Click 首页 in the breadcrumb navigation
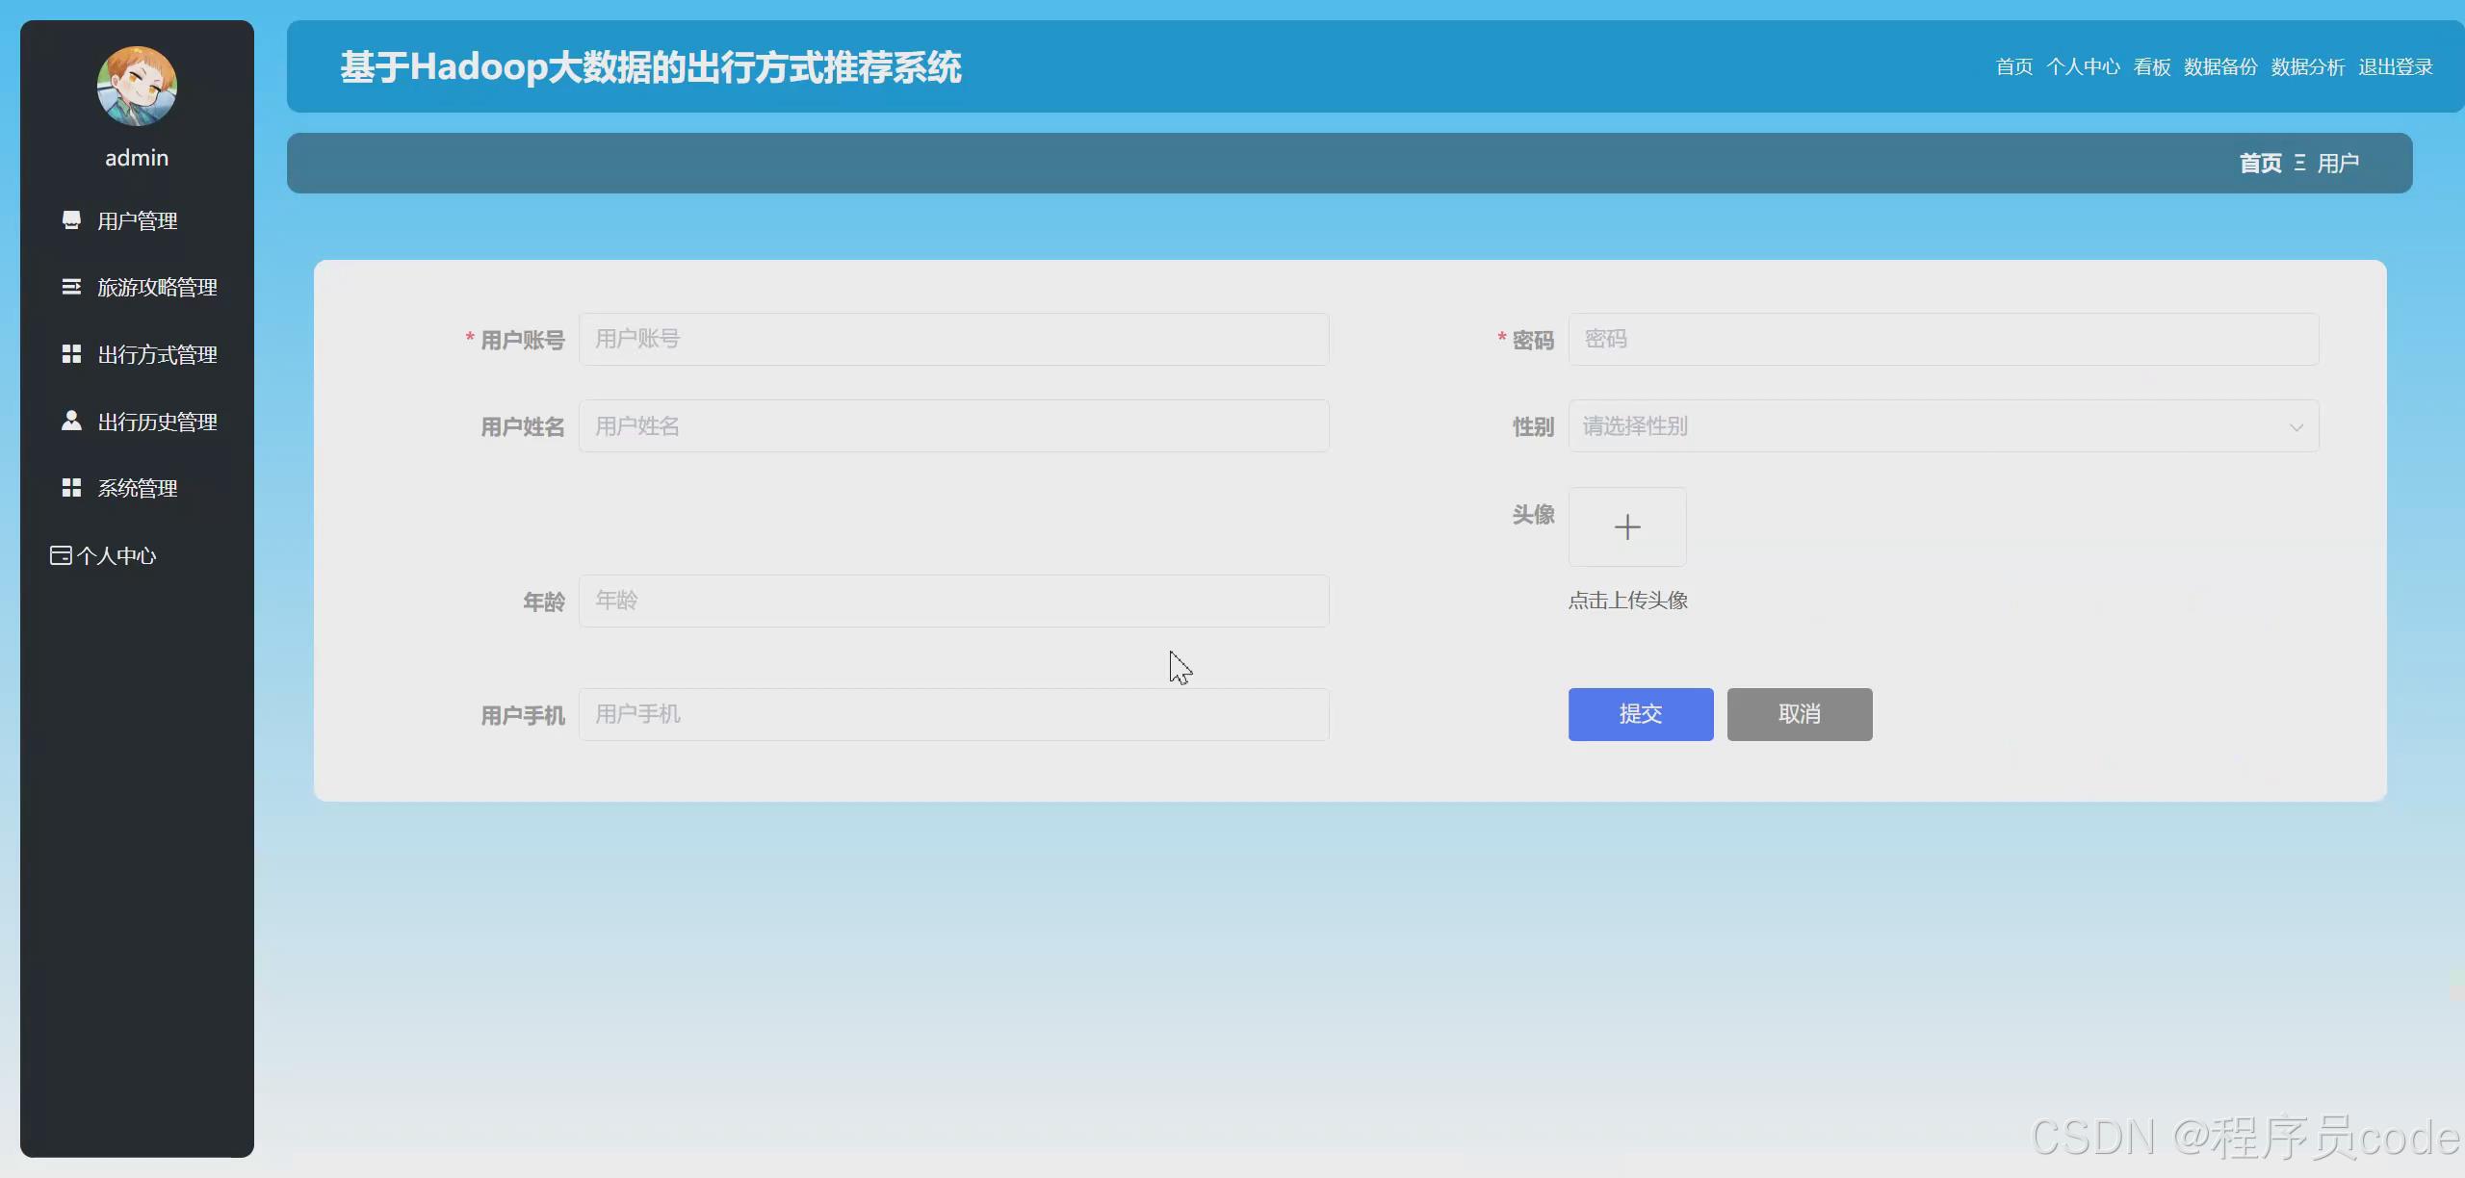Image resolution: width=2465 pixels, height=1178 pixels. pos(2259,164)
